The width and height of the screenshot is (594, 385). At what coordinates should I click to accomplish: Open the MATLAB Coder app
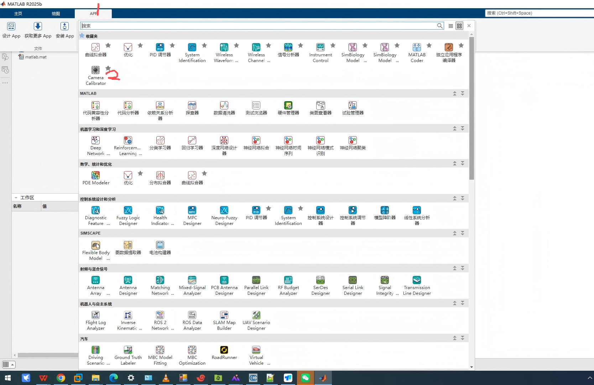(x=417, y=52)
